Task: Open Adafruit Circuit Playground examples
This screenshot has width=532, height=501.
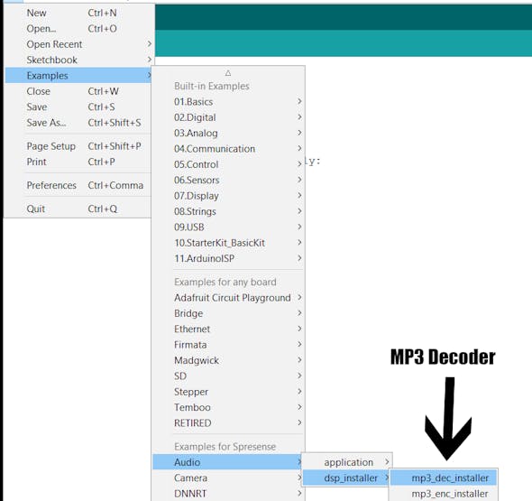Action: click(x=228, y=298)
